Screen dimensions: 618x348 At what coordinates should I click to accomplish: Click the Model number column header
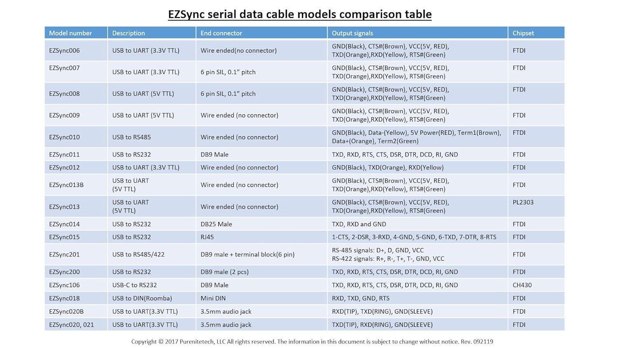click(70, 33)
